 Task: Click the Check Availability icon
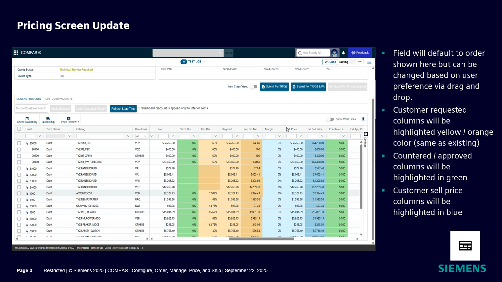(x=27, y=119)
